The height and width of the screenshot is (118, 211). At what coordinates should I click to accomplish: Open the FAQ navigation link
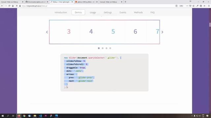pos(152,12)
